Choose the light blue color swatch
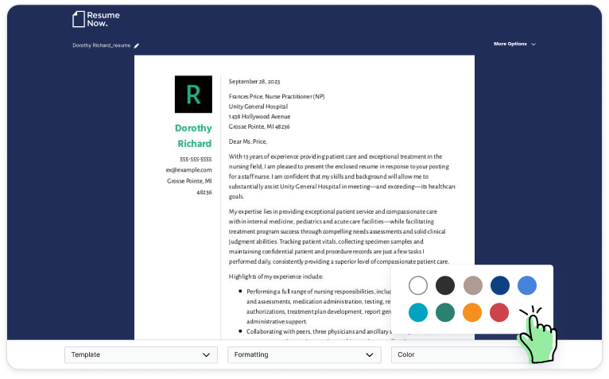609x379 pixels. pyautogui.click(x=527, y=285)
